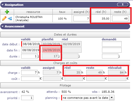Click the demandé date fin field
Image resolution: width=133 pixels, height=102 pixels.
[x=112, y=50]
